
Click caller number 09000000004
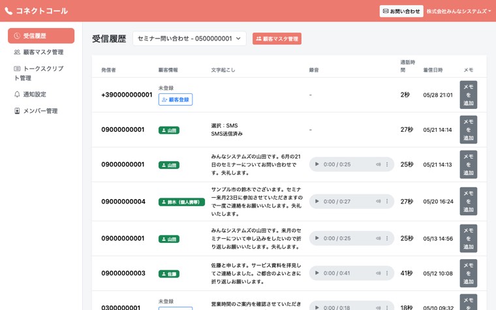tap(123, 202)
